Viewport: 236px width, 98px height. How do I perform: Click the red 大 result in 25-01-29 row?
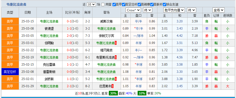[x=228, y=86]
